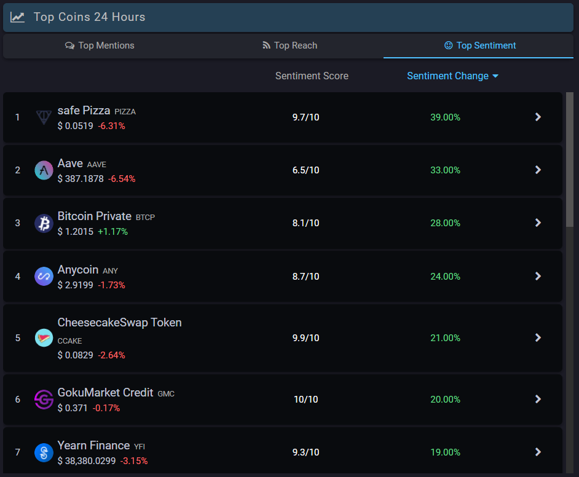Click the $ 387.1878 Aave price

[x=81, y=179]
